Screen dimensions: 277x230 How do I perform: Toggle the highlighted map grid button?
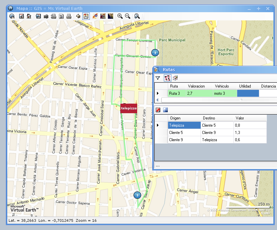pyautogui.click(x=86, y=16)
